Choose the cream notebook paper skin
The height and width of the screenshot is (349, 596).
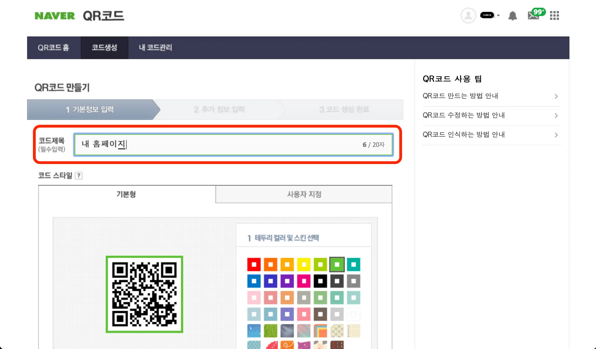pyautogui.click(x=354, y=331)
